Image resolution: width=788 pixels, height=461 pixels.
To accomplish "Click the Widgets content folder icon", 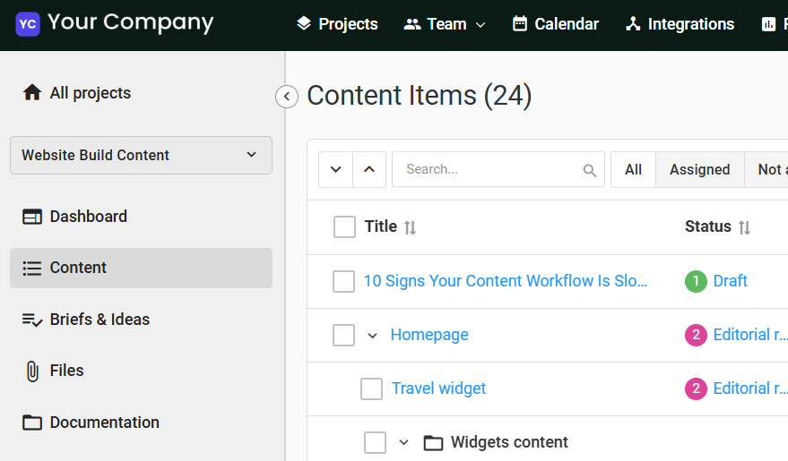I will click(433, 443).
